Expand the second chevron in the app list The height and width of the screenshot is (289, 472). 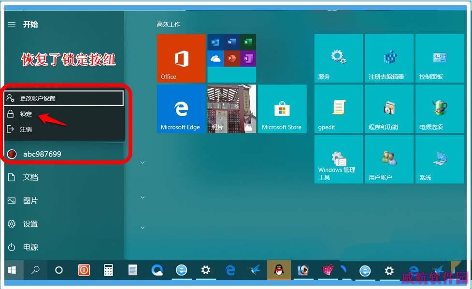coord(143,197)
